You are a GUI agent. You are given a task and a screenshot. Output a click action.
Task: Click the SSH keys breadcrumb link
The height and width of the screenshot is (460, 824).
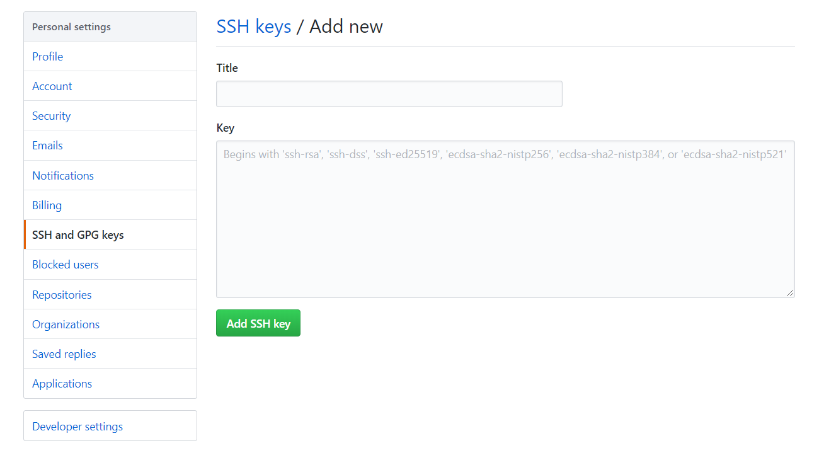[x=254, y=26]
